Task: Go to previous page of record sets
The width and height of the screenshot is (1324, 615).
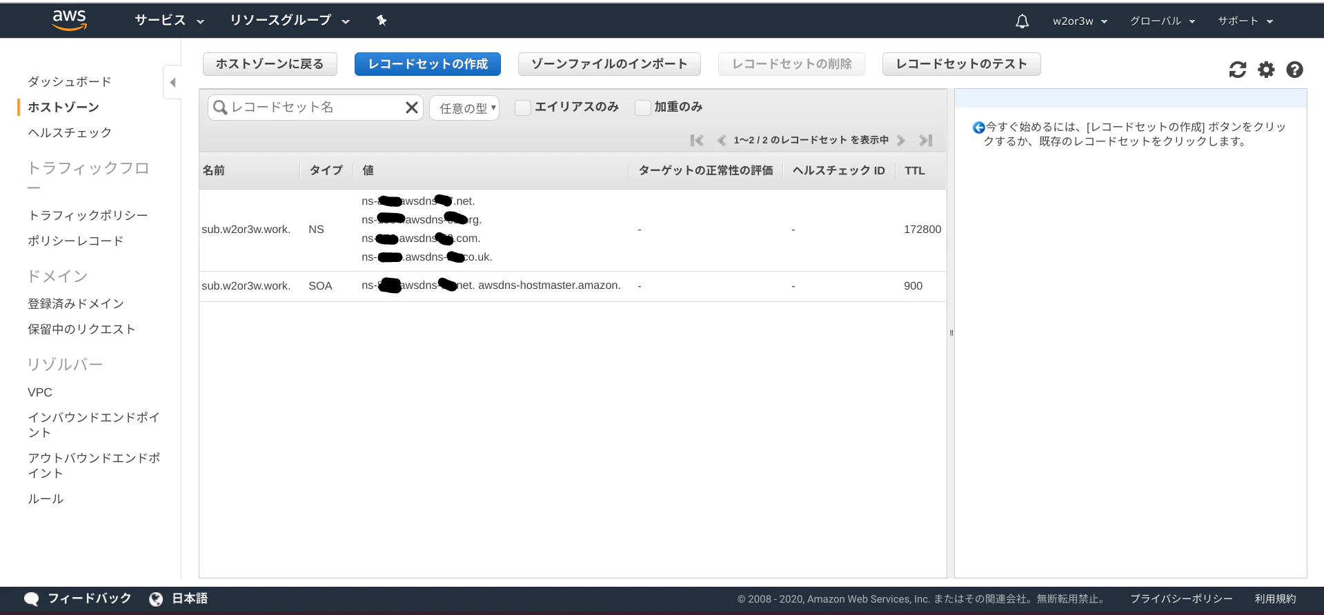Action: [x=722, y=141]
